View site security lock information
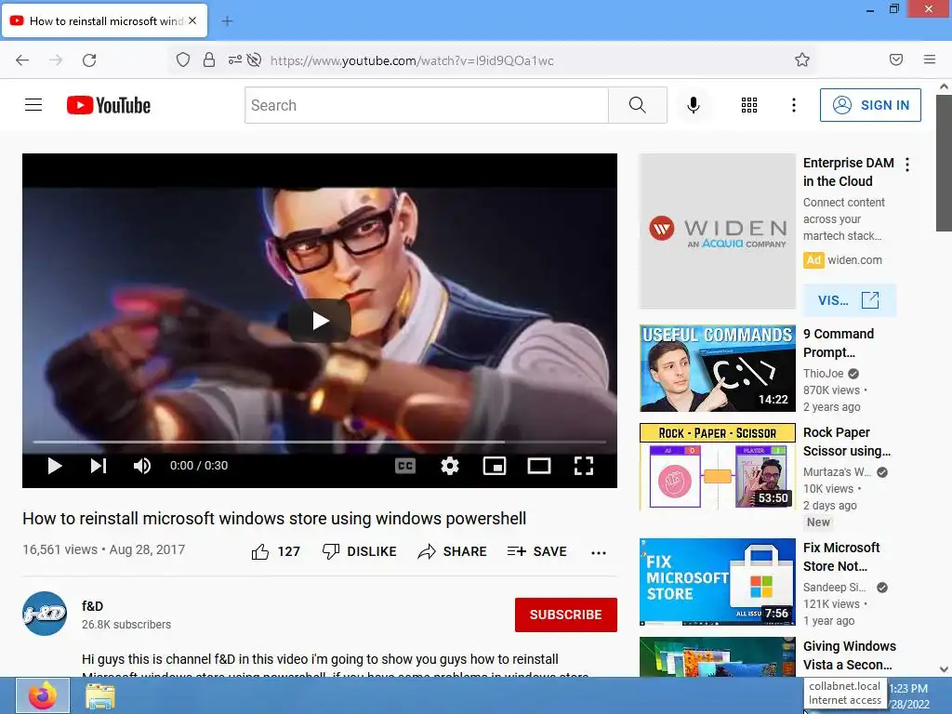Screen dimensions: 952x714 click(x=209, y=59)
